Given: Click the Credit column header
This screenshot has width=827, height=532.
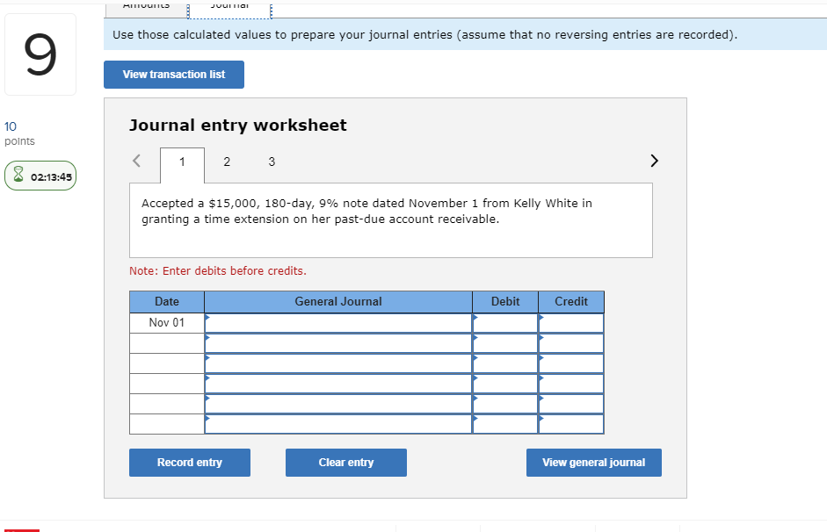Looking at the screenshot, I should [x=571, y=302].
